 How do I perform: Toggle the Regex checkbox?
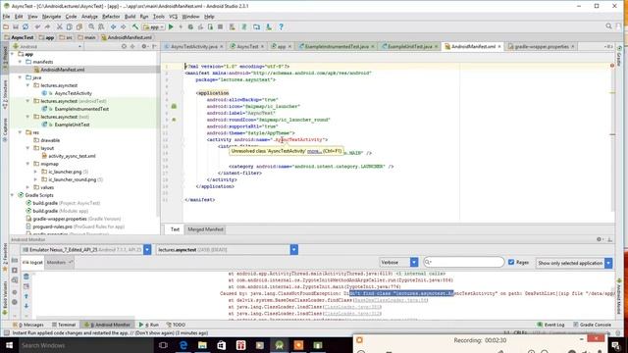click(511, 262)
